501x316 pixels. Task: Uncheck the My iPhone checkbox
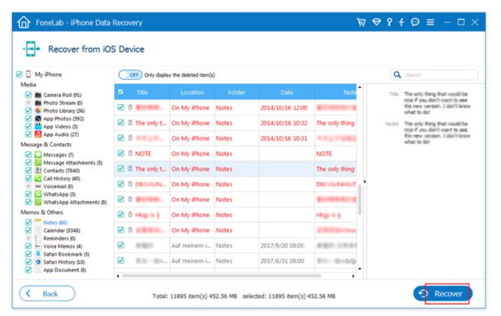pos(19,75)
